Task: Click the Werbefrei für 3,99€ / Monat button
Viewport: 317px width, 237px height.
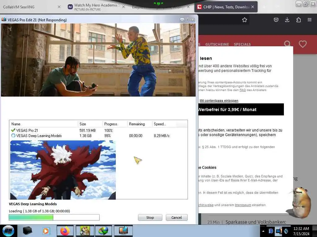Action: point(241,110)
